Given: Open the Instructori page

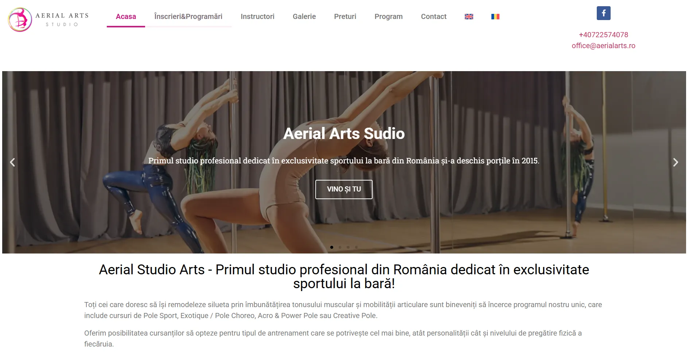Looking at the screenshot, I should (x=257, y=16).
